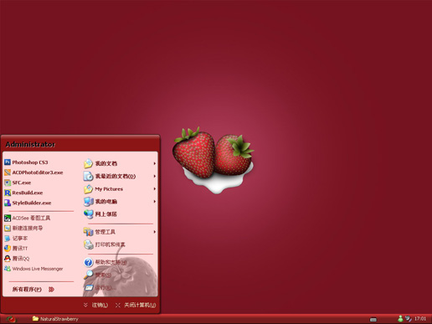Open the NaturalStrawberry taskbar button

55,319
